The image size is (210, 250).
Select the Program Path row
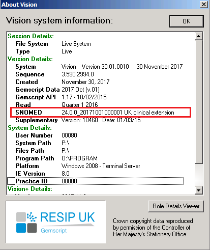coord(56,158)
